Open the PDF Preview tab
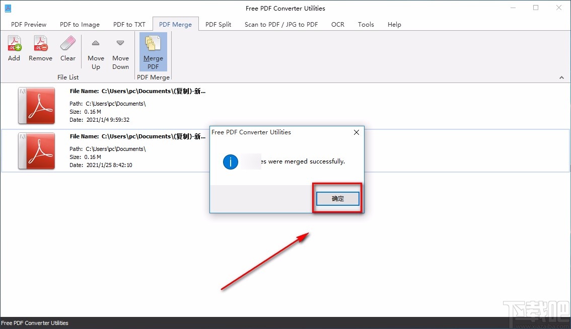 [29, 24]
